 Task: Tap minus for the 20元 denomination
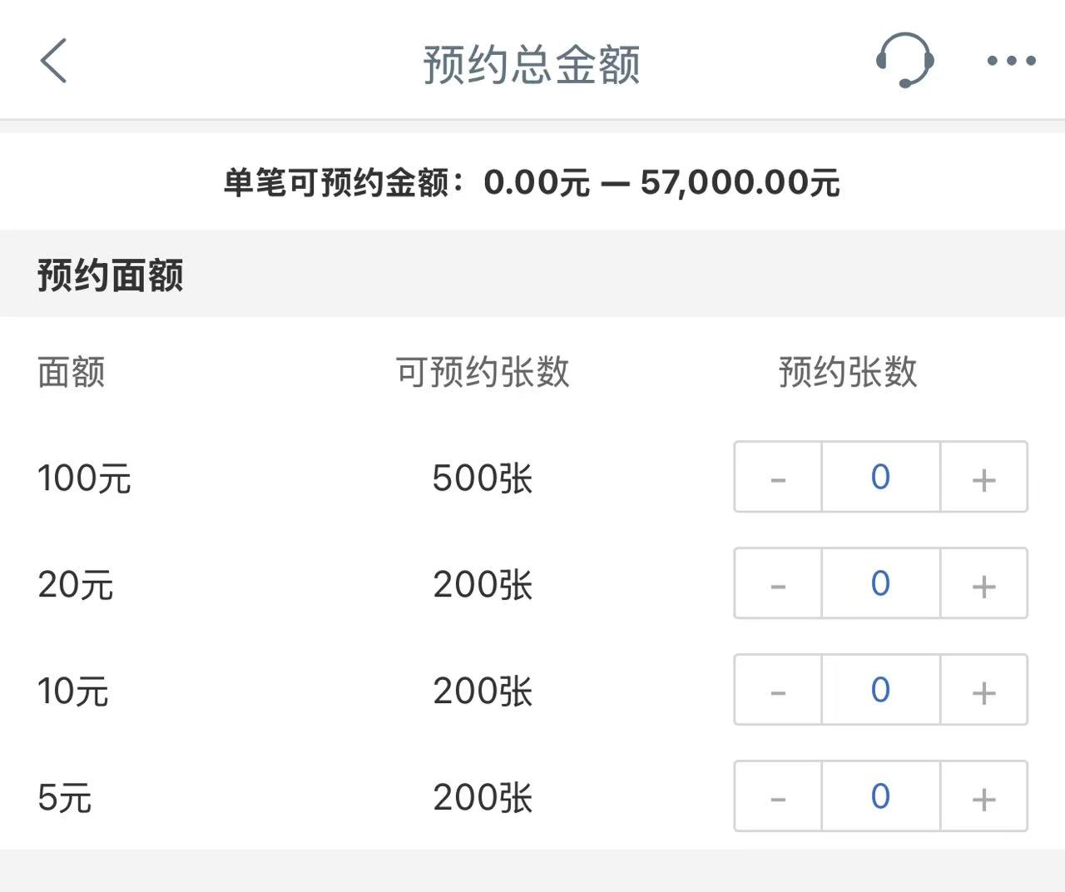(778, 584)
